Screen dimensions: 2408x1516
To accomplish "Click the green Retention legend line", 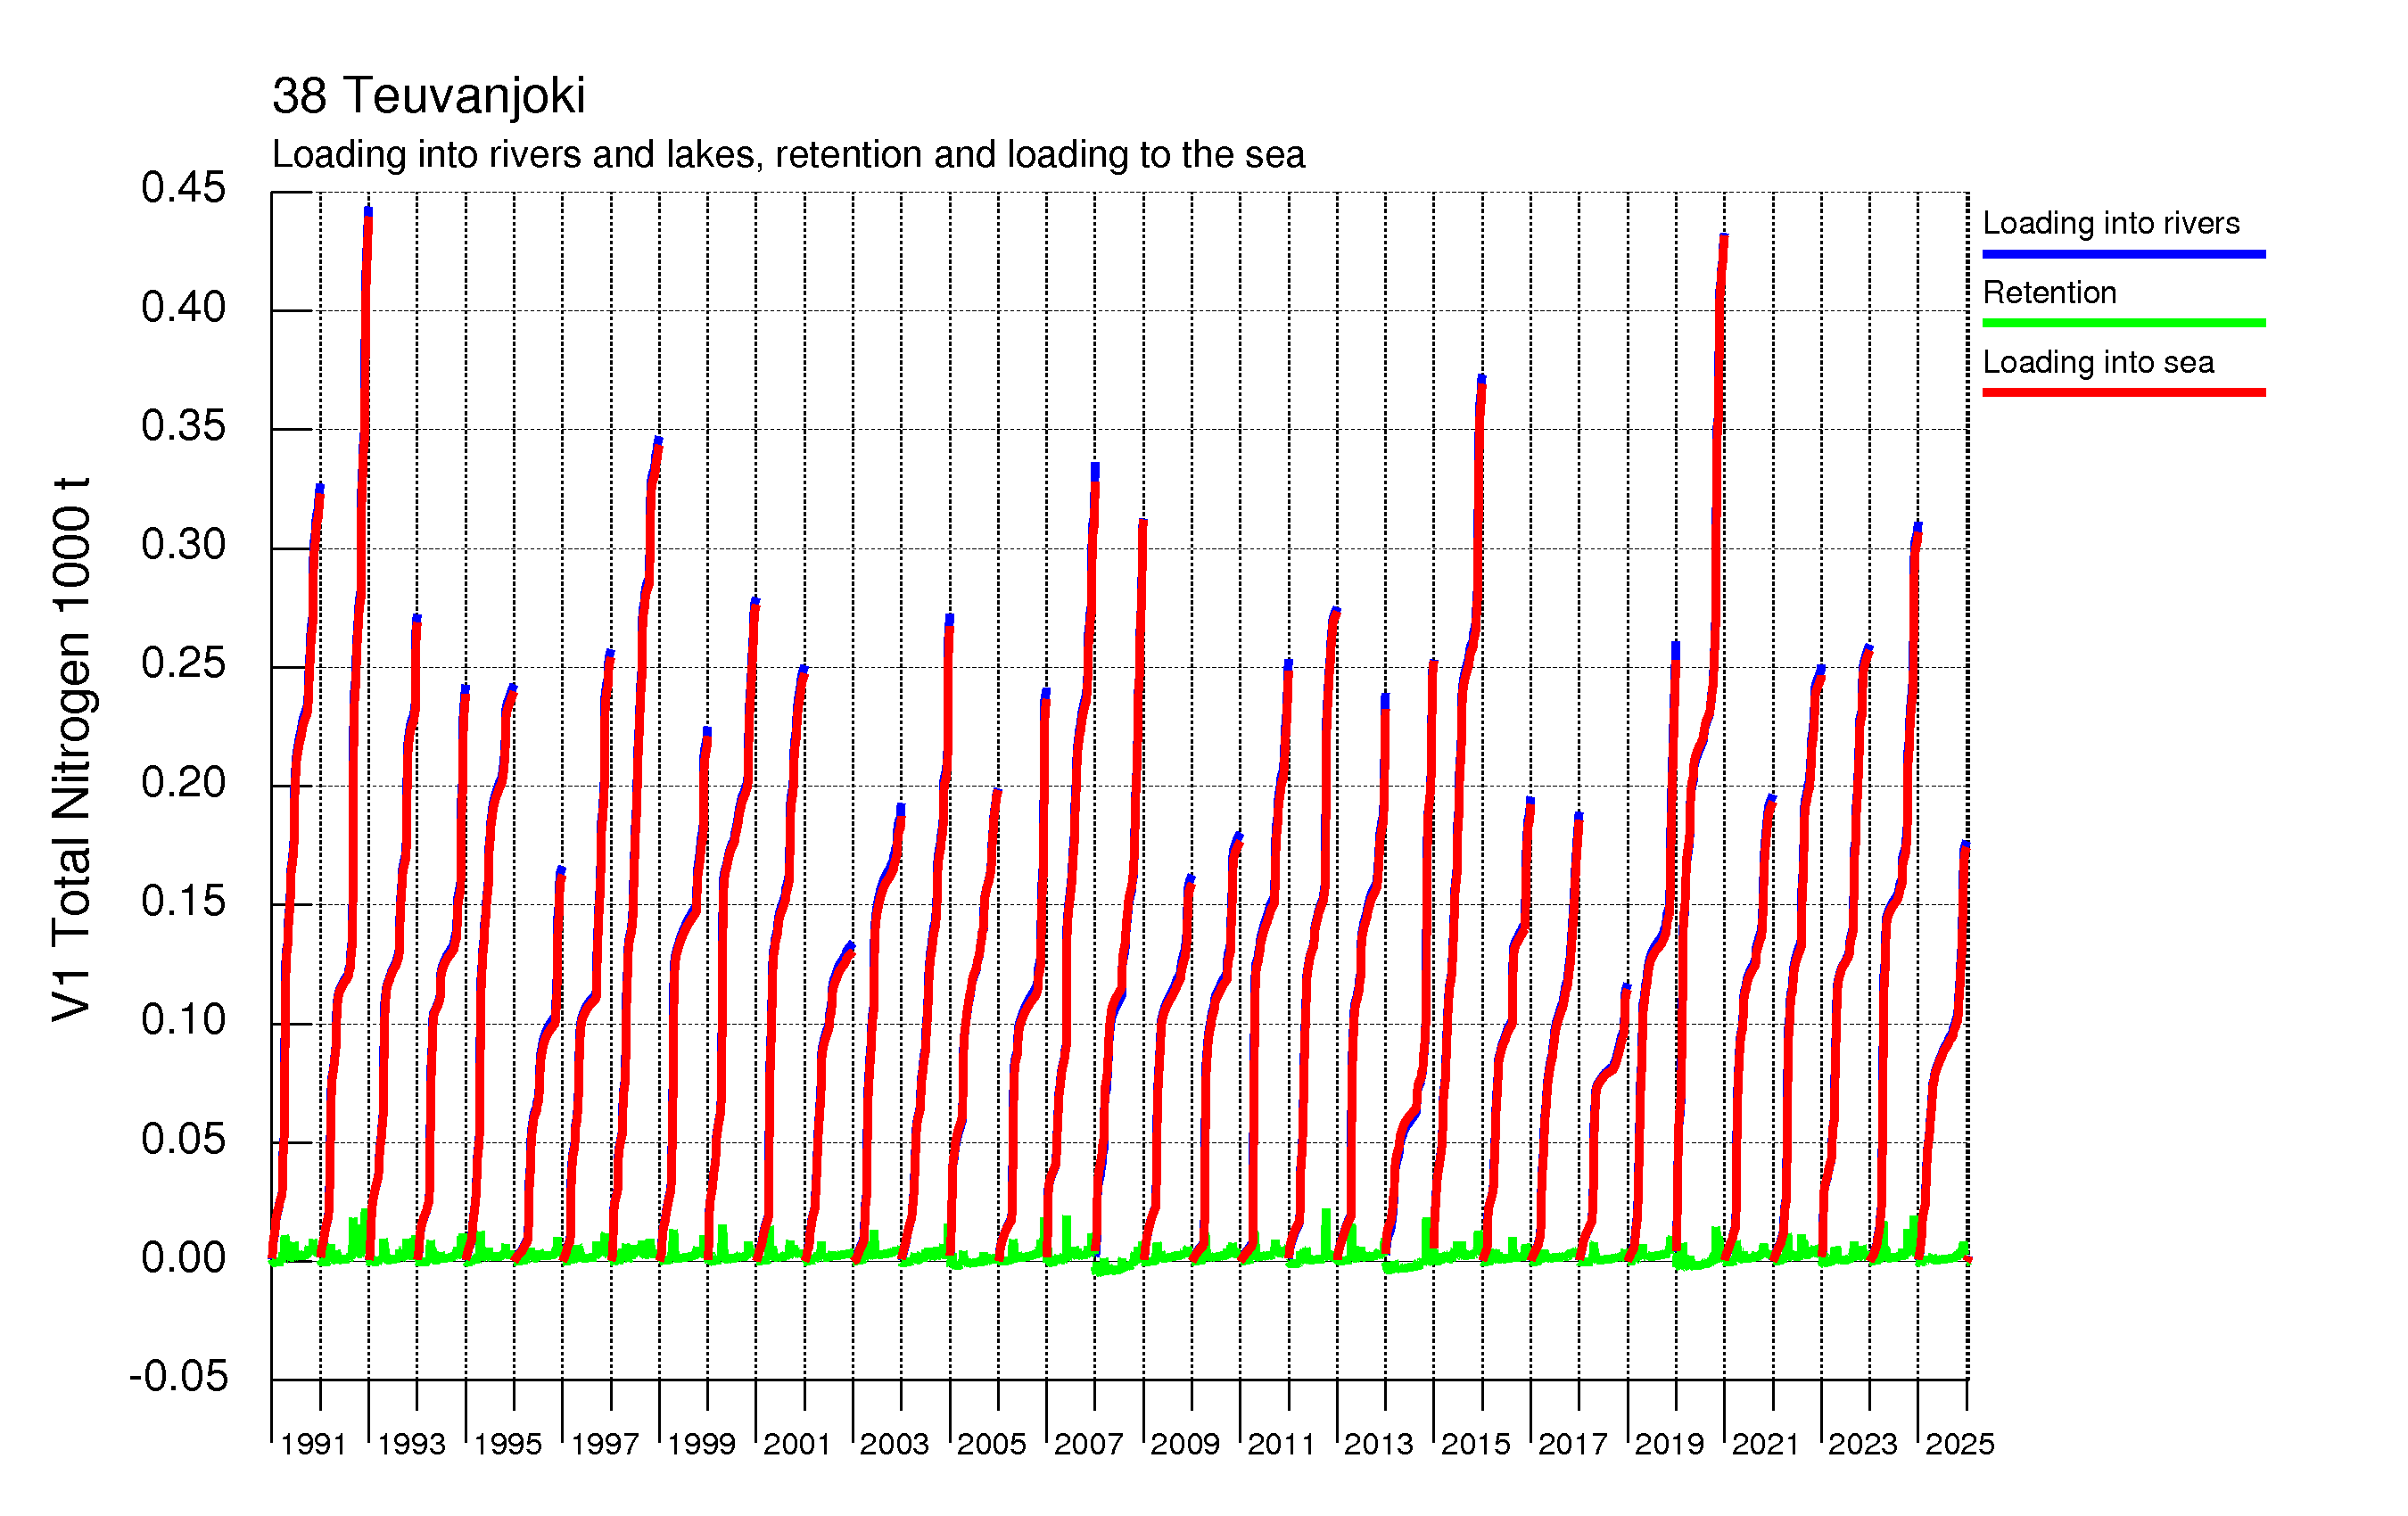I will [2123, 323].
